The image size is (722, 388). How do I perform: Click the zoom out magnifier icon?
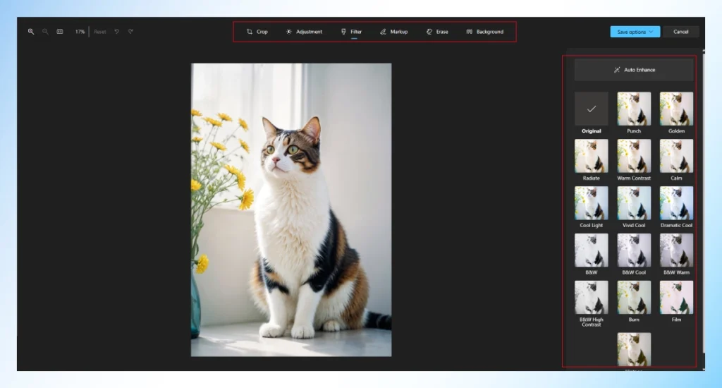(45, 32)
